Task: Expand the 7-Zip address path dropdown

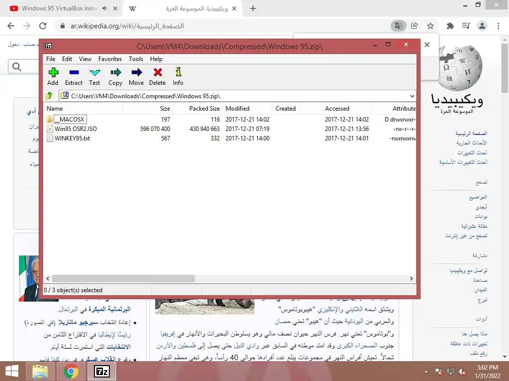Action: coord(412,96)
